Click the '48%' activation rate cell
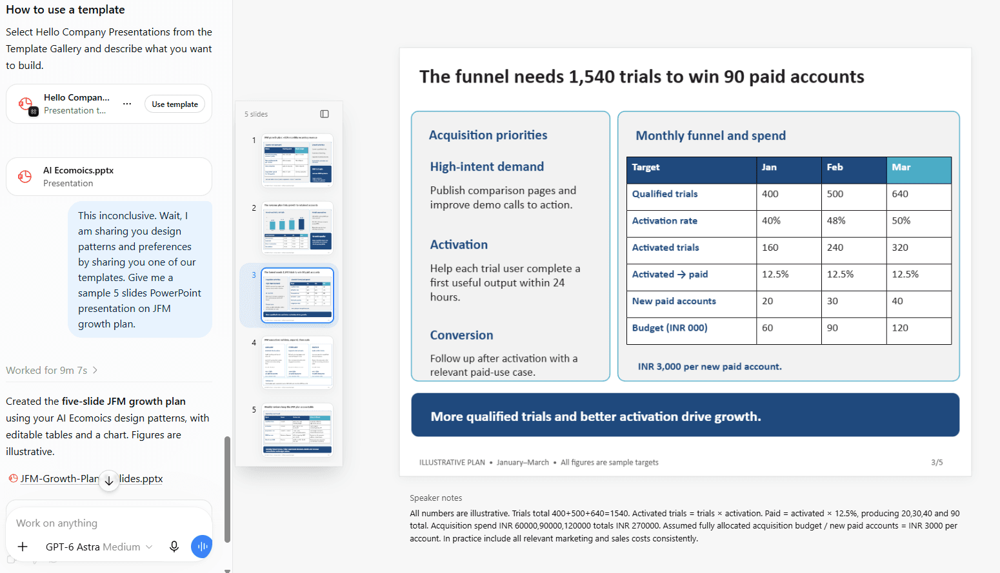This screenshot has height=573, width=1000. [854, 224]
